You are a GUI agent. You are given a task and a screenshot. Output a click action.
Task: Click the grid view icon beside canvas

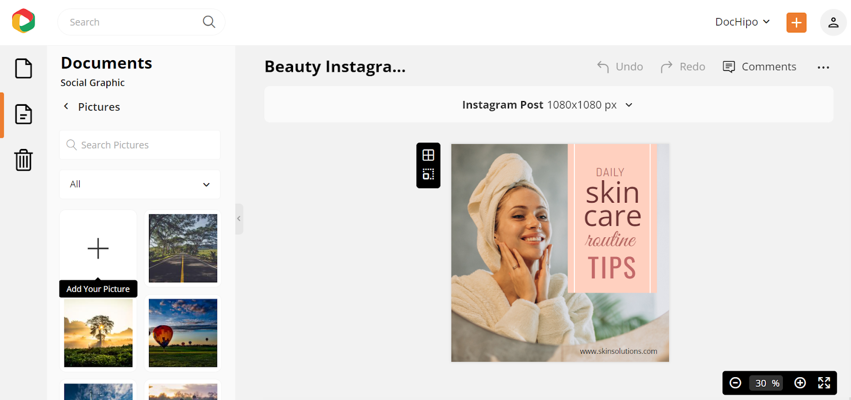[x=428, y=155]
